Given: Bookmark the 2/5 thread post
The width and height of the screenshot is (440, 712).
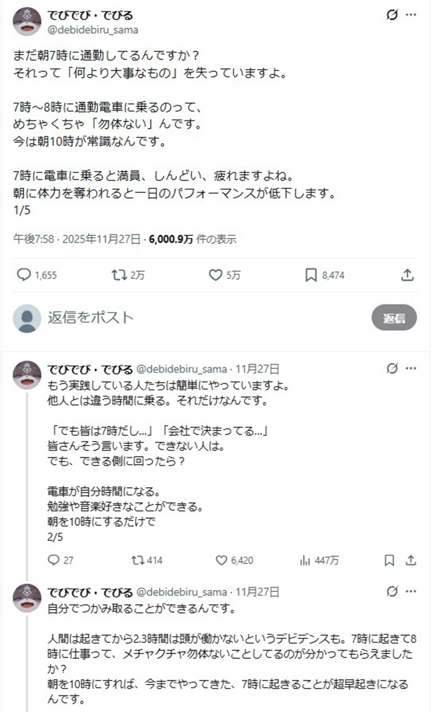Looking at the screenshot, I should (389, 560).
